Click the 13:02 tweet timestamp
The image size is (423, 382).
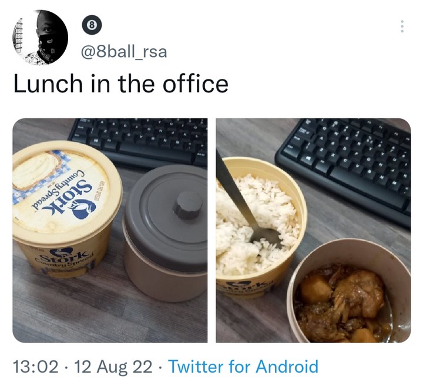tap(36, 367)
